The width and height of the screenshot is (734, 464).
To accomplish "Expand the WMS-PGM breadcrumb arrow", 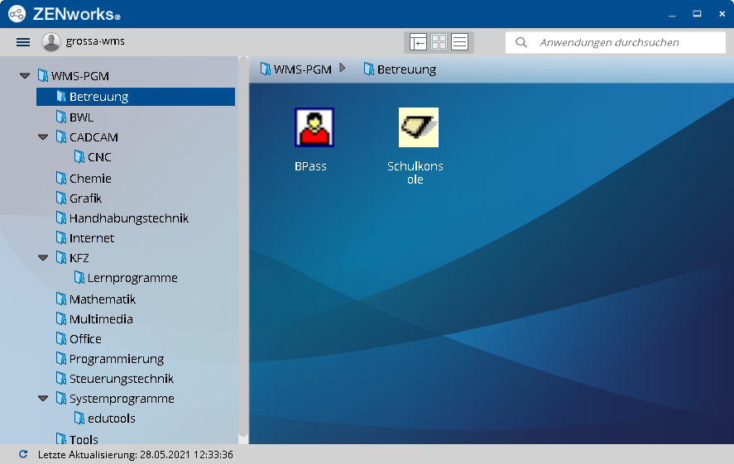I will (343, 69).
